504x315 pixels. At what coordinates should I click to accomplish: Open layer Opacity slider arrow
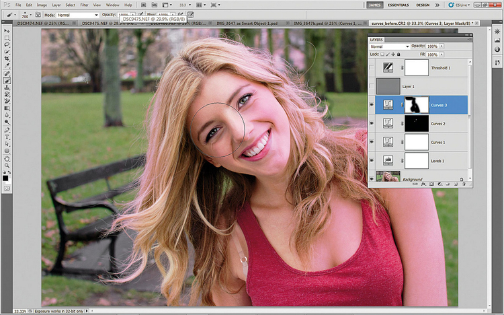pyautogui.click(x=442, y=46)
